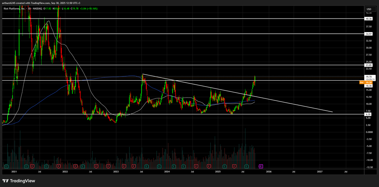Click the TradingView logo
Screen dimensions: 379x187
[19, 181]
